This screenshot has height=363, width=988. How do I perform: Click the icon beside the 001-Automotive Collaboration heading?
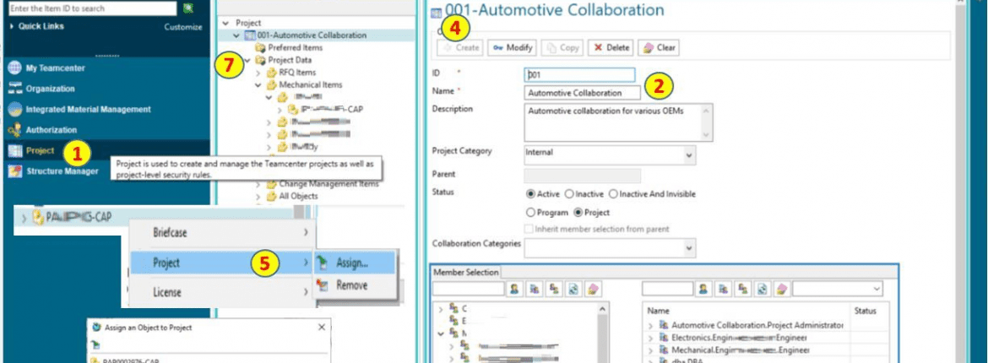[436, 13]
